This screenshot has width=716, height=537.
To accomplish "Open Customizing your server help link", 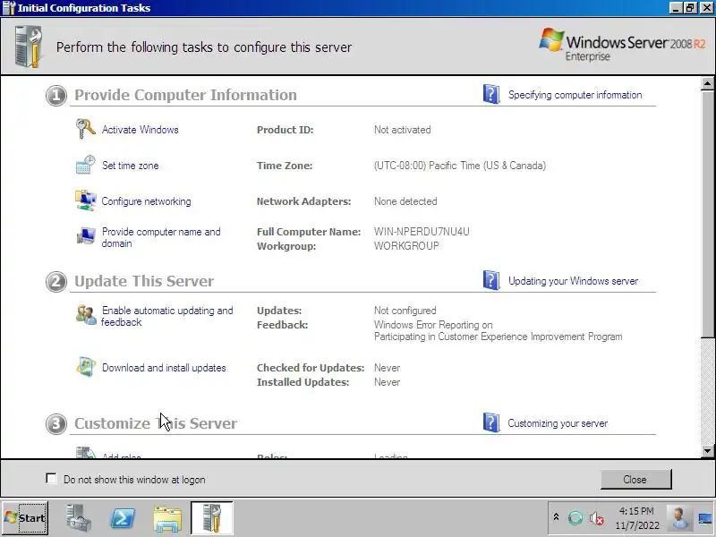I will coord(558,423).
